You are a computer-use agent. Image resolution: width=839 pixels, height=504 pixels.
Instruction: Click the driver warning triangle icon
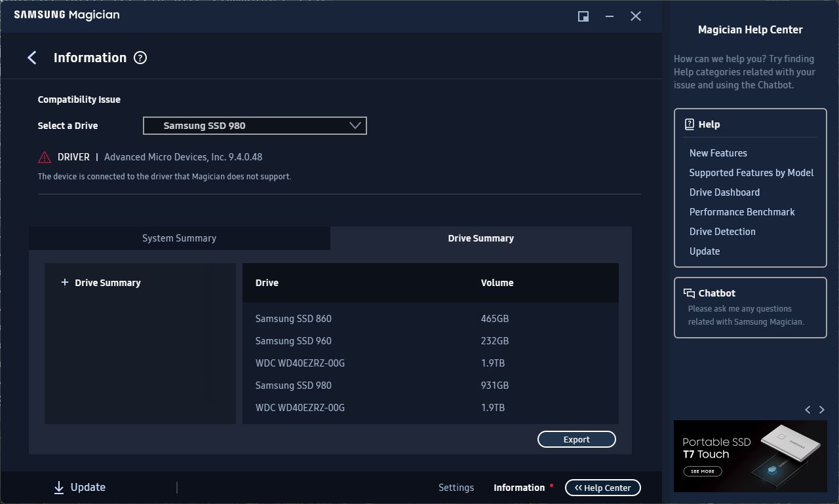point(45,157)
